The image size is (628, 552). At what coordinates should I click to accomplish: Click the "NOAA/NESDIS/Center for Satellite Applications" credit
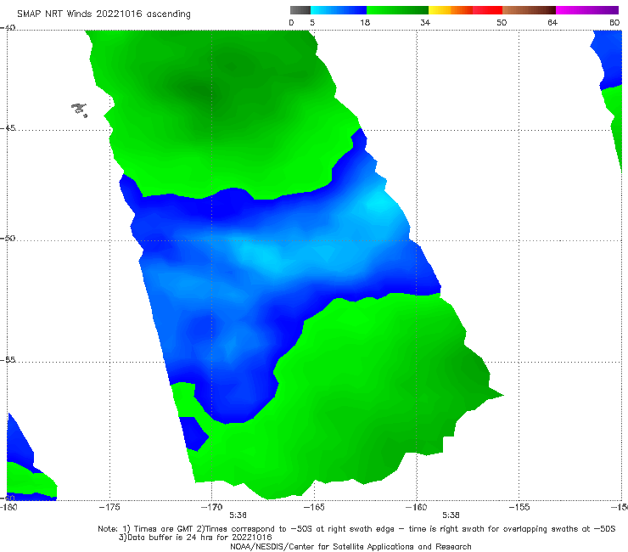tap(350, 546)
